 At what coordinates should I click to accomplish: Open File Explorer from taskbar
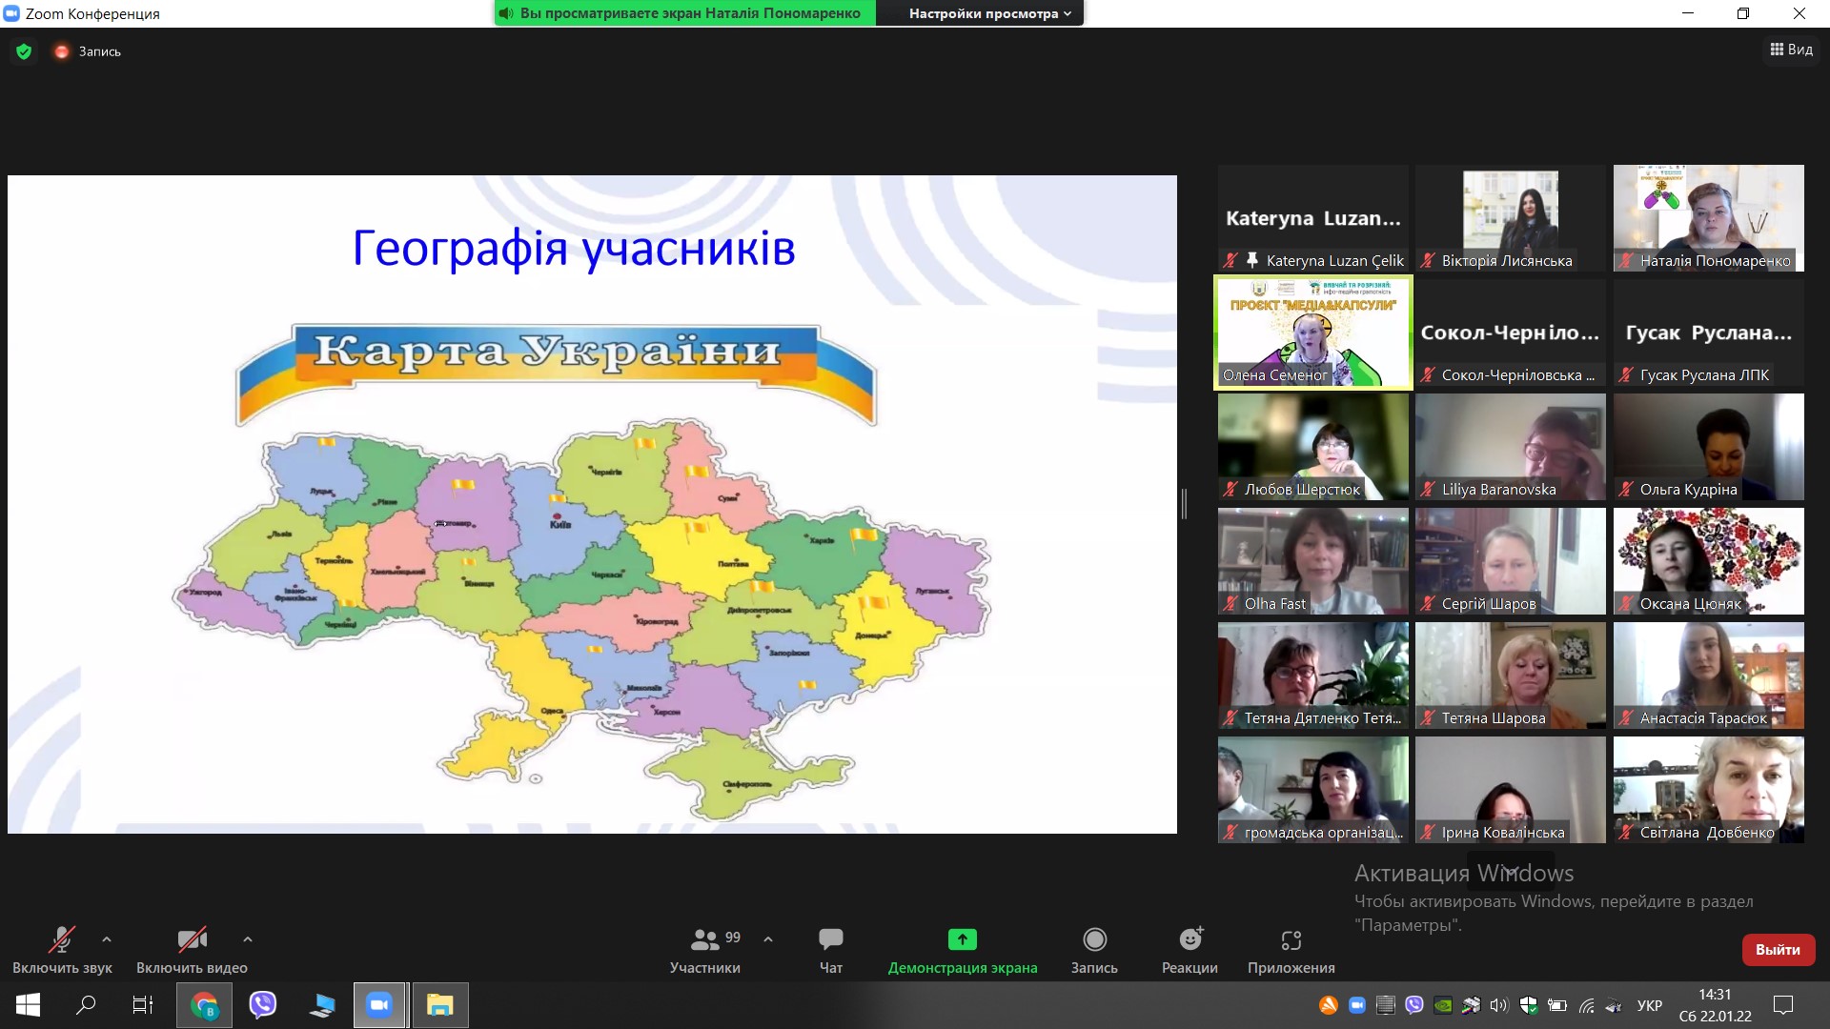click(x=439, y=1005)
